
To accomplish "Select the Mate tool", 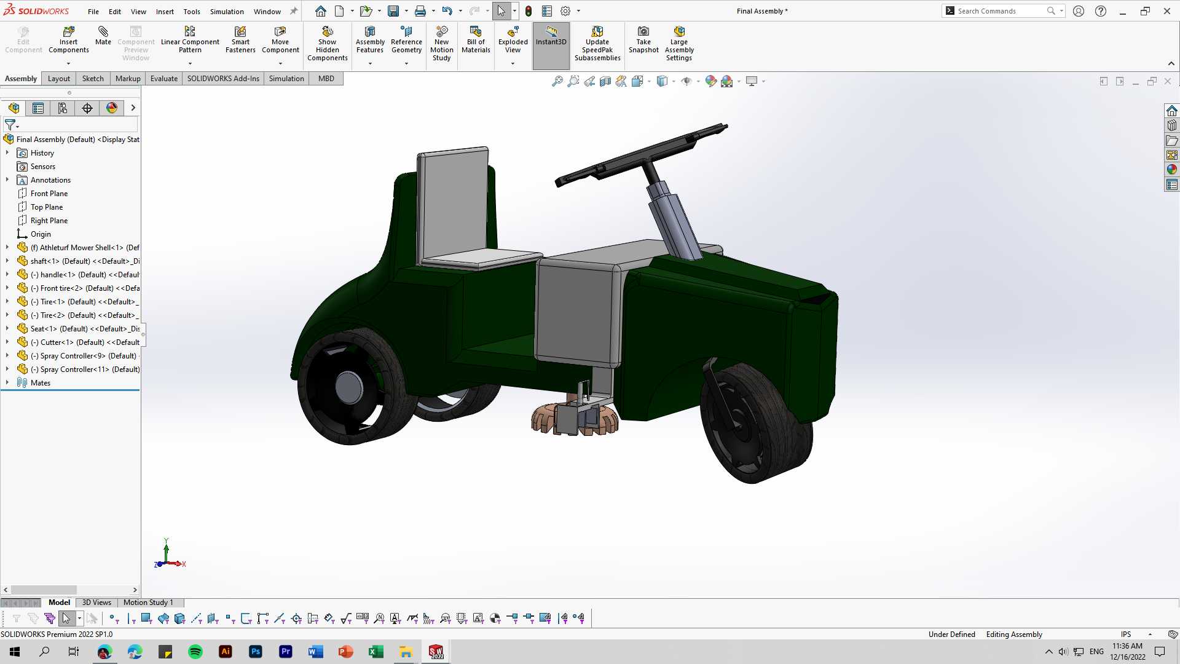I will pos(103,36).
